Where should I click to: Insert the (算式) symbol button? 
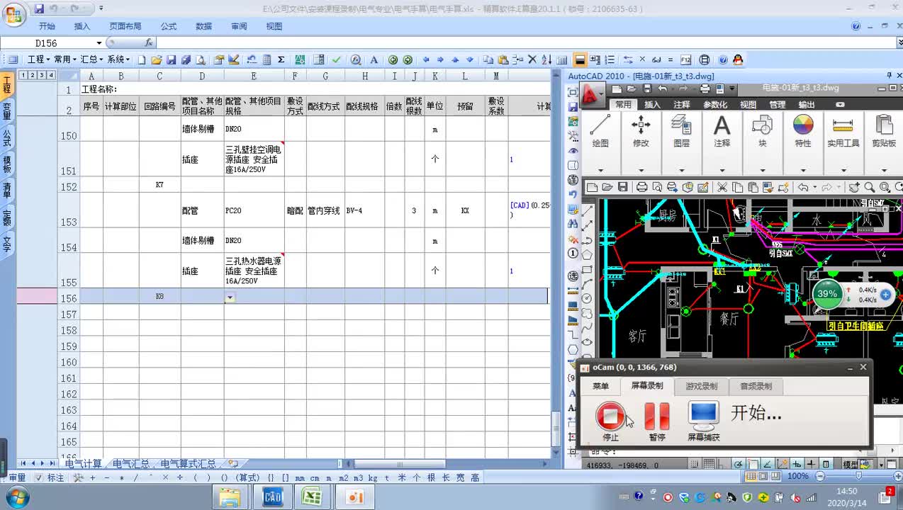click(249, 477)
